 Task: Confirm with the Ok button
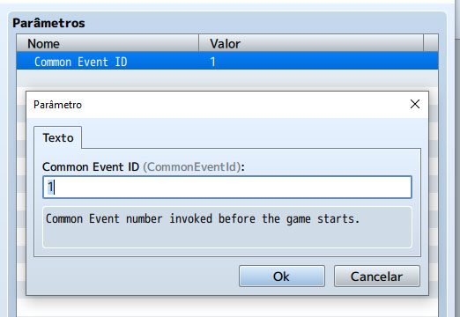coord(282,276)
